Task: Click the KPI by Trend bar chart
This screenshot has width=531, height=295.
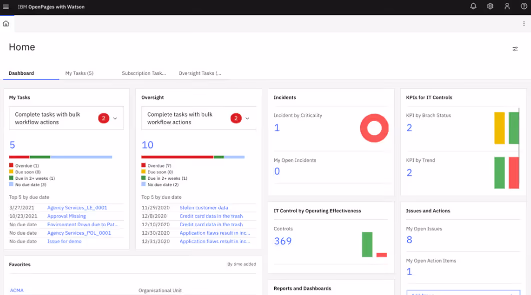Action: click(507, 173)
